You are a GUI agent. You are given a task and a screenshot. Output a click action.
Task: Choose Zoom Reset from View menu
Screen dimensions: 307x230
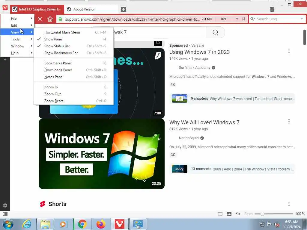pyautogui.click(x=74, y=101)
